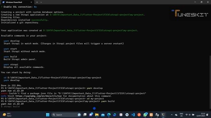211x118 pixels.
Task: Open the TunesKit recorder taskbar icon
Action: tap(157, 115)
